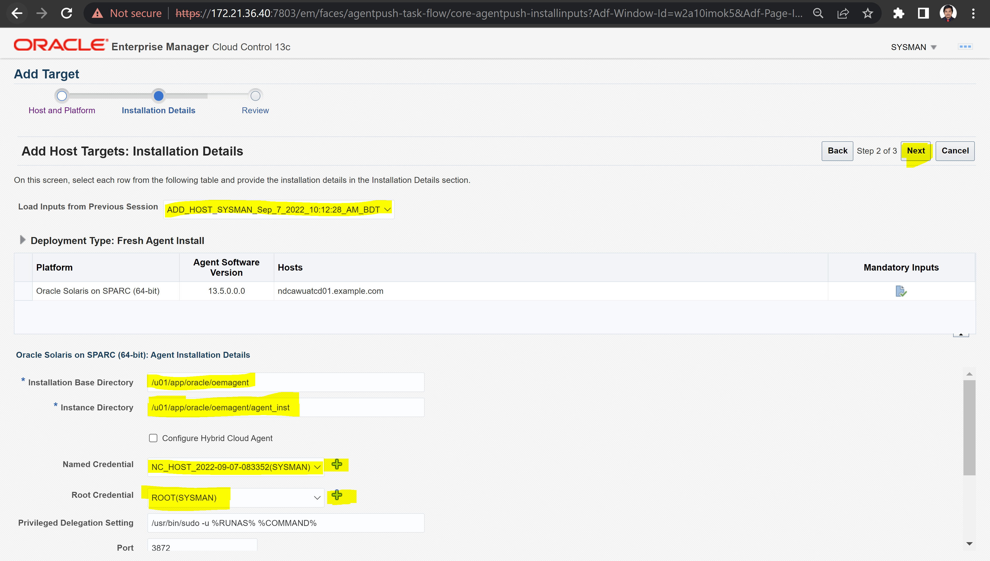Add a new Named Credential with plus icon

coord(337,464)
